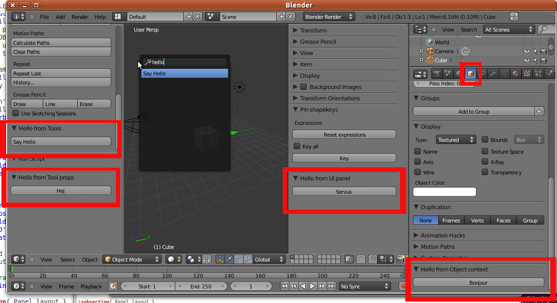Image resolution: width=557 pixels, height=303 pixels.
Task: Enable the Name display checkbox
Action: pos(418,151)
